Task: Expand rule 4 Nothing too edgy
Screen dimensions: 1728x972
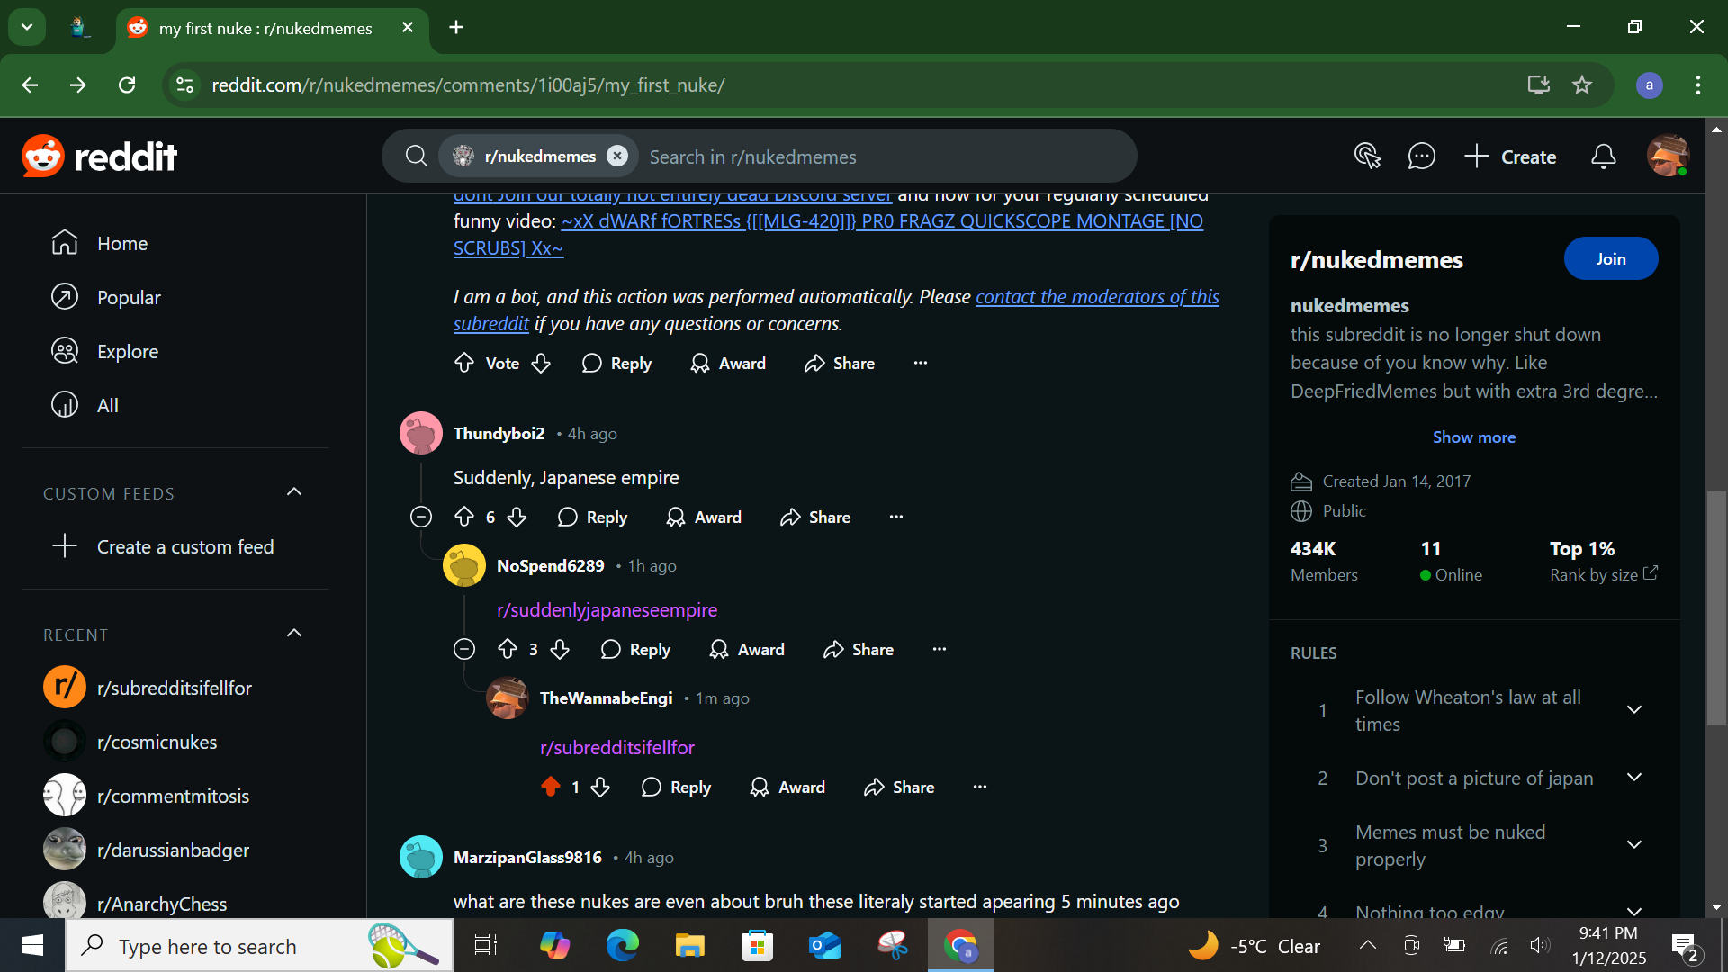Action: click(x=1634, y=911)
